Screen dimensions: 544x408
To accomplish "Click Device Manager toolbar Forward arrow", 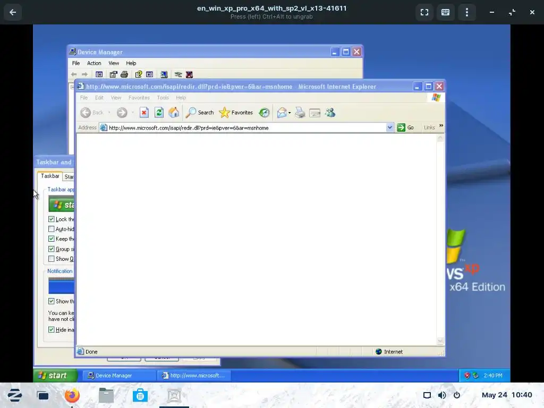I will [x=84, y=74].
